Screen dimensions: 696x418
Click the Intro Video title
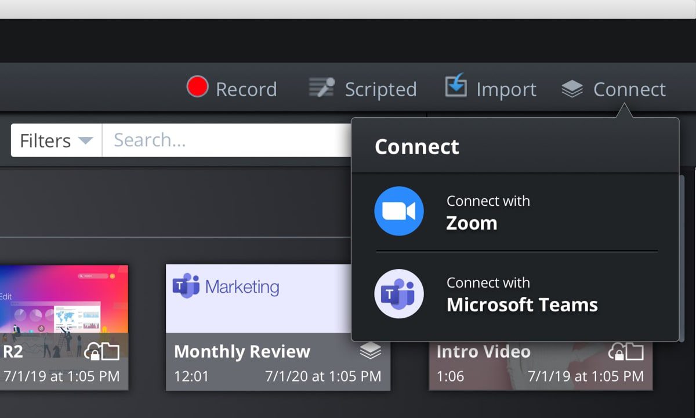click(x=483, y=351)
